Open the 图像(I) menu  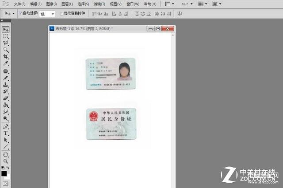[51, 4]
